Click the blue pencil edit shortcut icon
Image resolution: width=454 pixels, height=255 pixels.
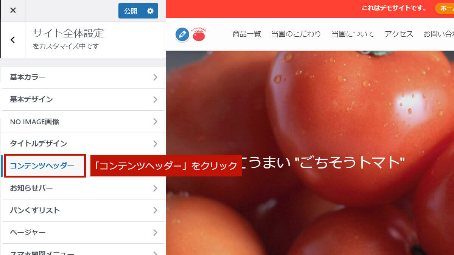[182, 34]
